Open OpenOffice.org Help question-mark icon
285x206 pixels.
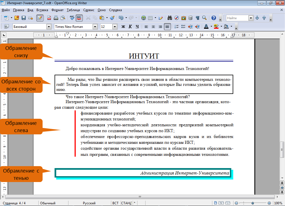click(214, 18)
